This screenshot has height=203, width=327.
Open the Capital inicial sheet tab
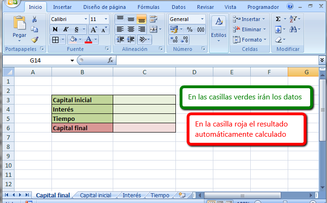pos(96,196)
